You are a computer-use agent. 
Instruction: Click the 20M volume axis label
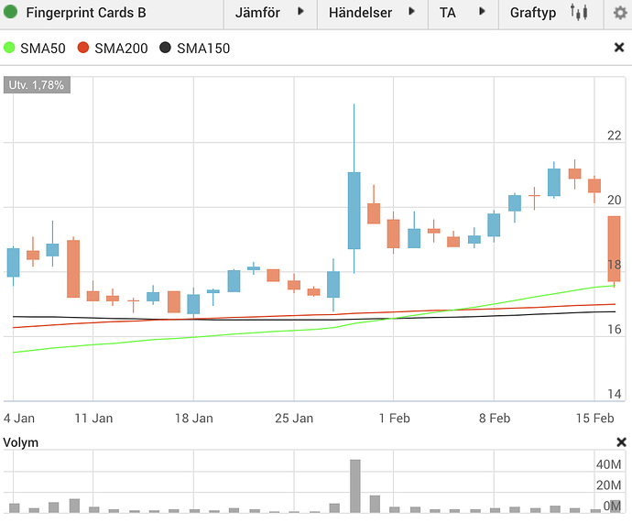pyautogui.click(x=608, y=485)
